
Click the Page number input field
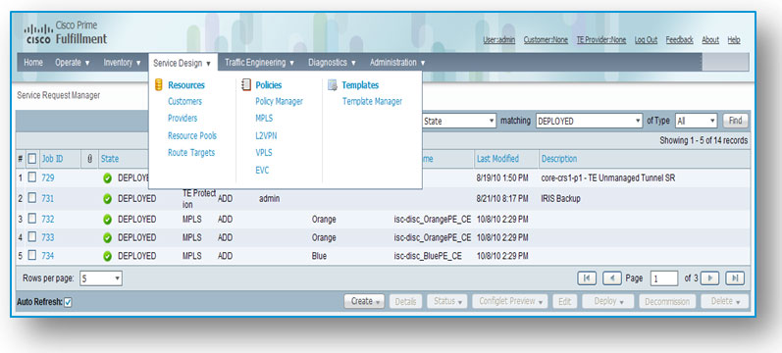coord(664,278)
